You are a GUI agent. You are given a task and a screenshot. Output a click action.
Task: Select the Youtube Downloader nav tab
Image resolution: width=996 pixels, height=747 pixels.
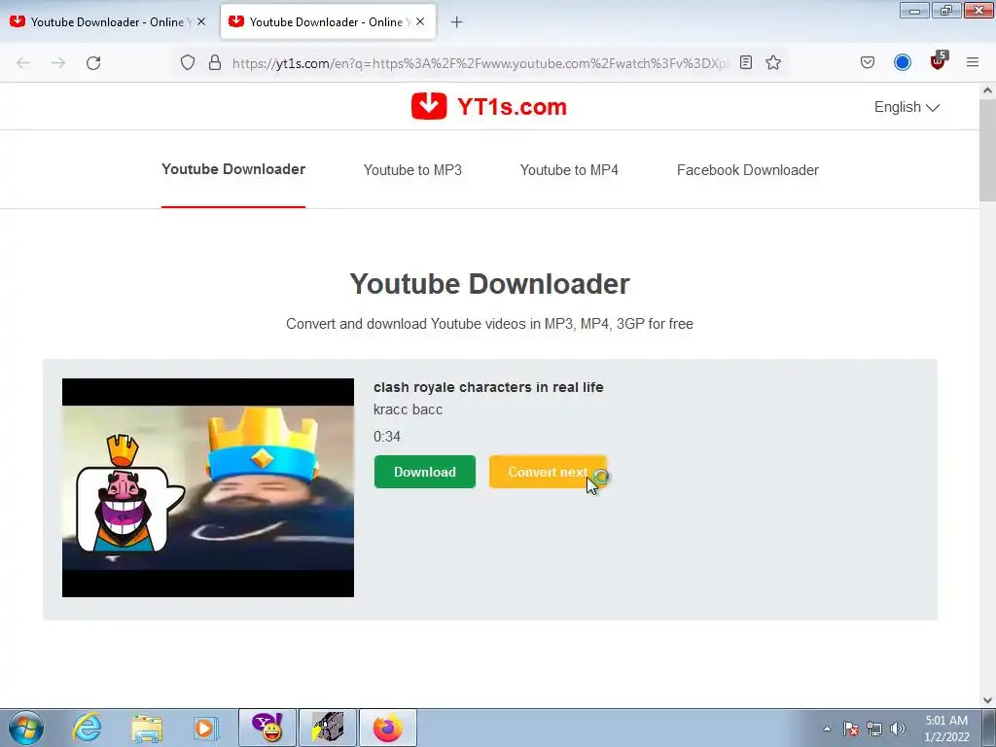pyautogui.click(x=233, y=169)
